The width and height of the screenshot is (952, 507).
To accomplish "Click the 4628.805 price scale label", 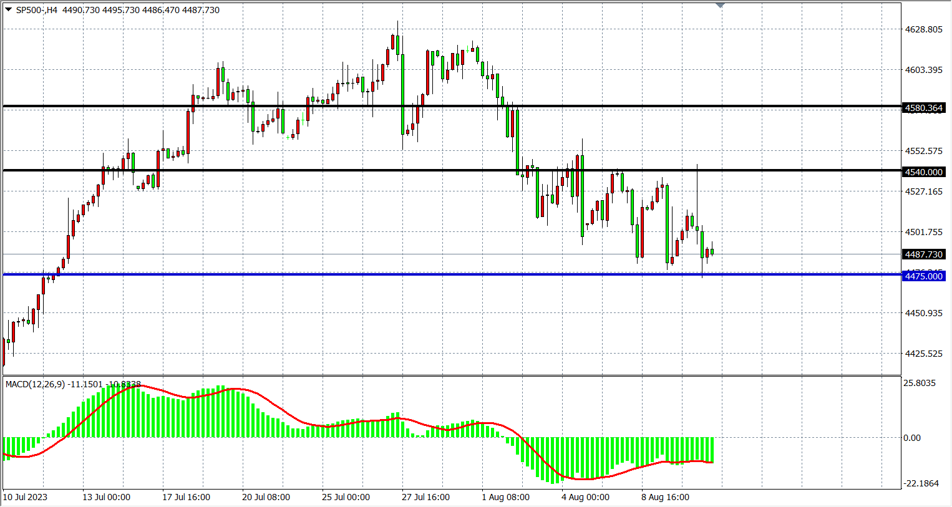I will 923,29.
